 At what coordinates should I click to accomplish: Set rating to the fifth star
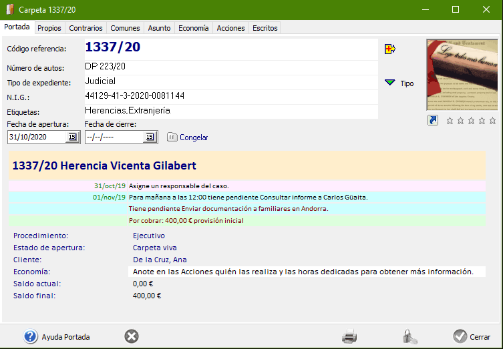click(x=492, y=121)
